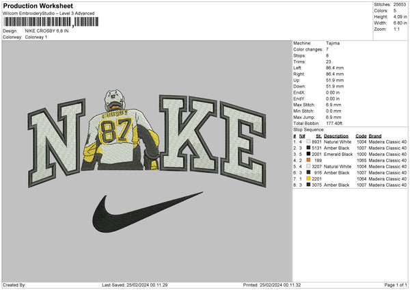The image size is (410, 290).
Task: Click the Code column header
Action: (361, 136)
